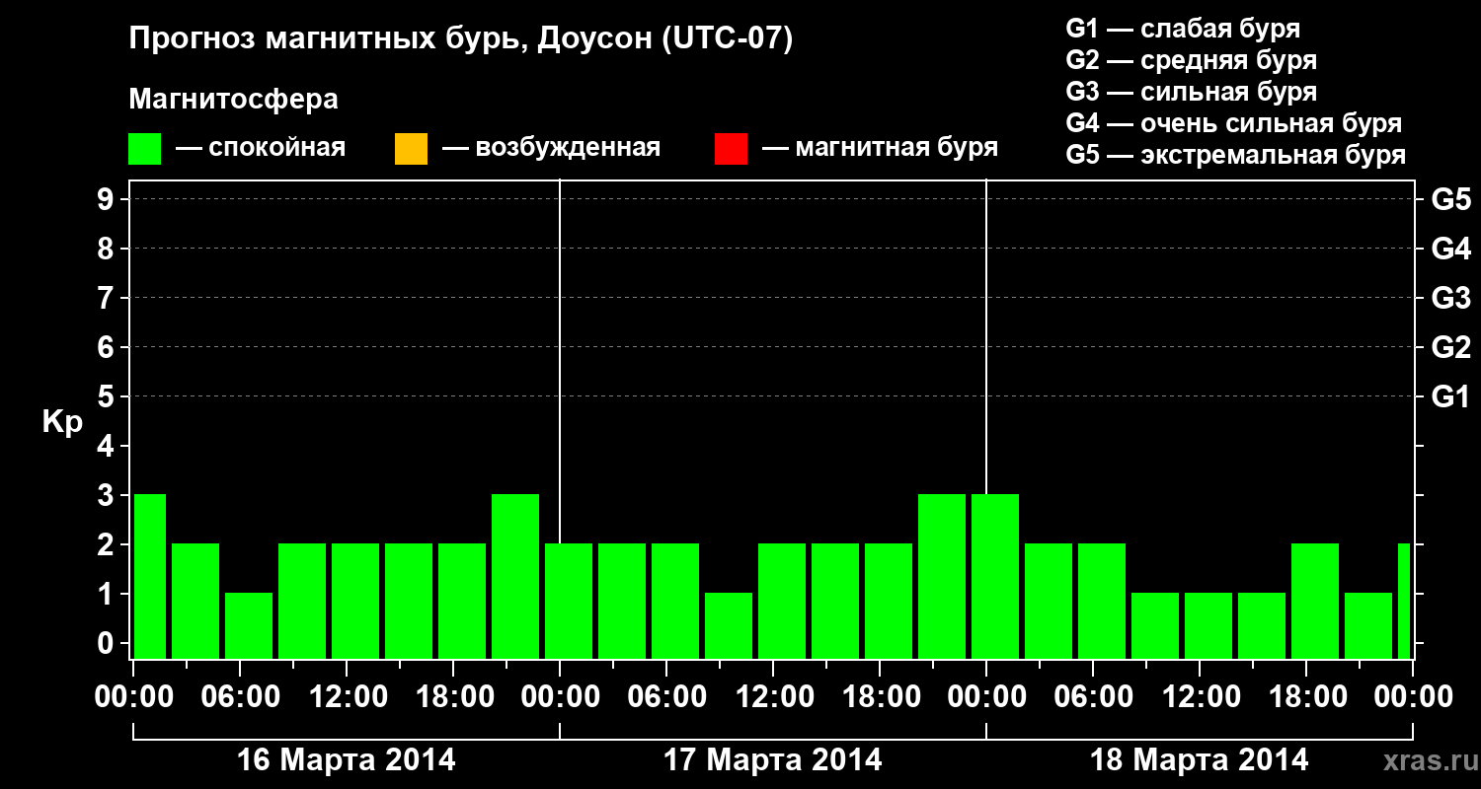Click the right-axis 'G3' storm level label
The width and height of the screenshot is (1481, 789).
(x=1450, y=298)
